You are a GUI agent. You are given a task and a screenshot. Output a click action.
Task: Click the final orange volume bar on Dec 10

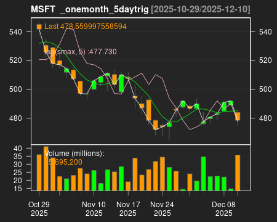tap(238, 173)
